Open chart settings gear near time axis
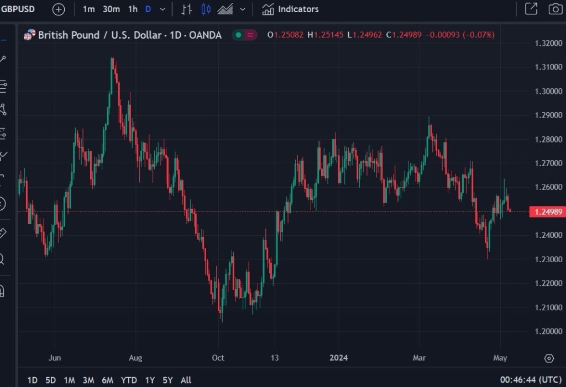 click(548, 358)
